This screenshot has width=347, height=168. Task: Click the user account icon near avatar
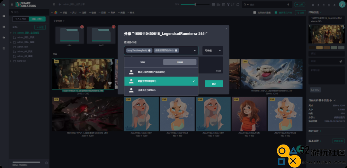(x=334, y=5)
